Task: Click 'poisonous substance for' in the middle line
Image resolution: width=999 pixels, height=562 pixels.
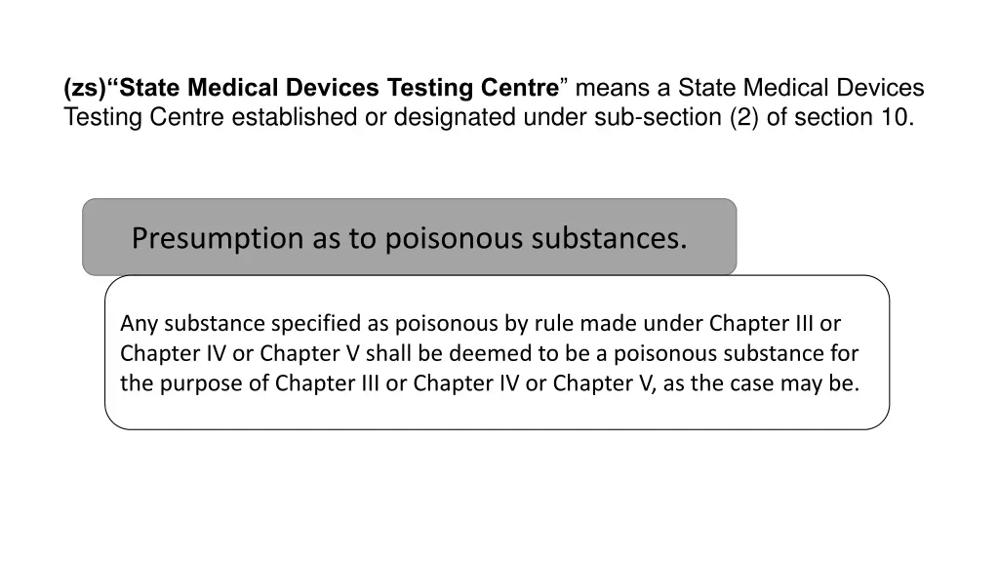Action: pyautogui.click(x=736, y=353)
